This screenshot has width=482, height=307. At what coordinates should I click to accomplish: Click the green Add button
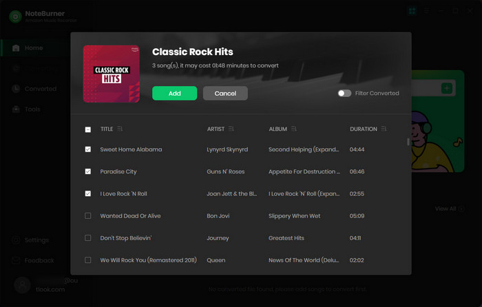coord(175,93)
